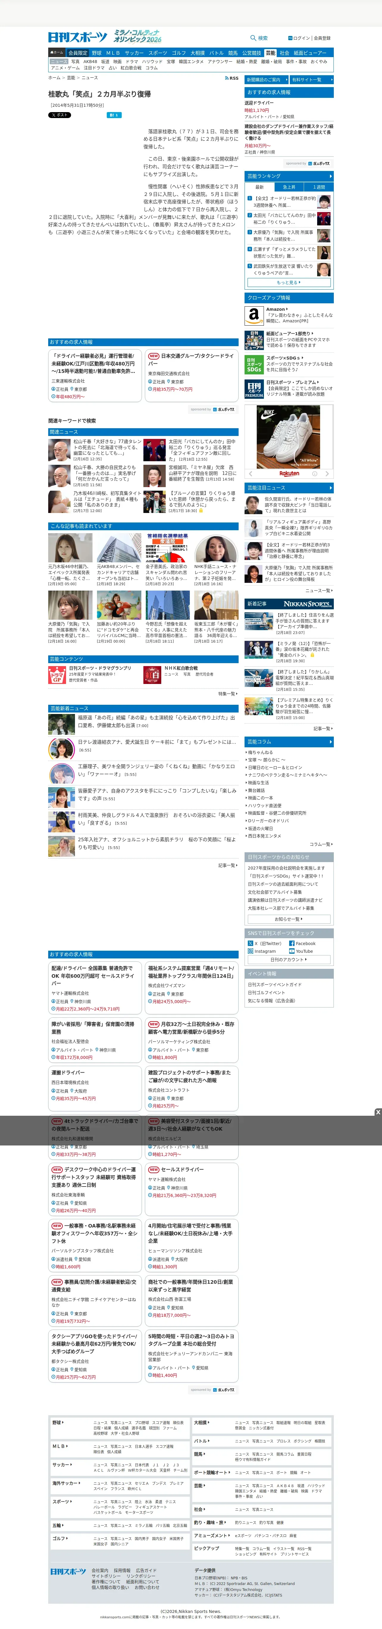Open 福原遥「あの花」news thumbnail

[61, 724]
